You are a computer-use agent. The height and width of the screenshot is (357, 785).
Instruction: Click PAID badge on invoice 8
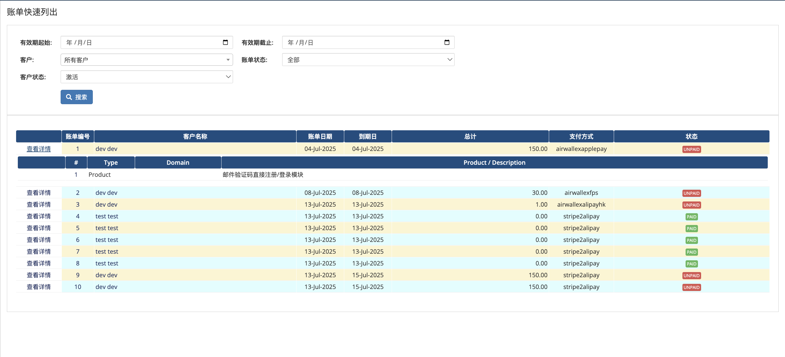[691, 263]
